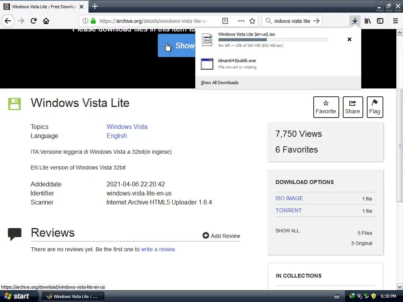
Task: Go back to the previous page
Action: pos(8,21)
